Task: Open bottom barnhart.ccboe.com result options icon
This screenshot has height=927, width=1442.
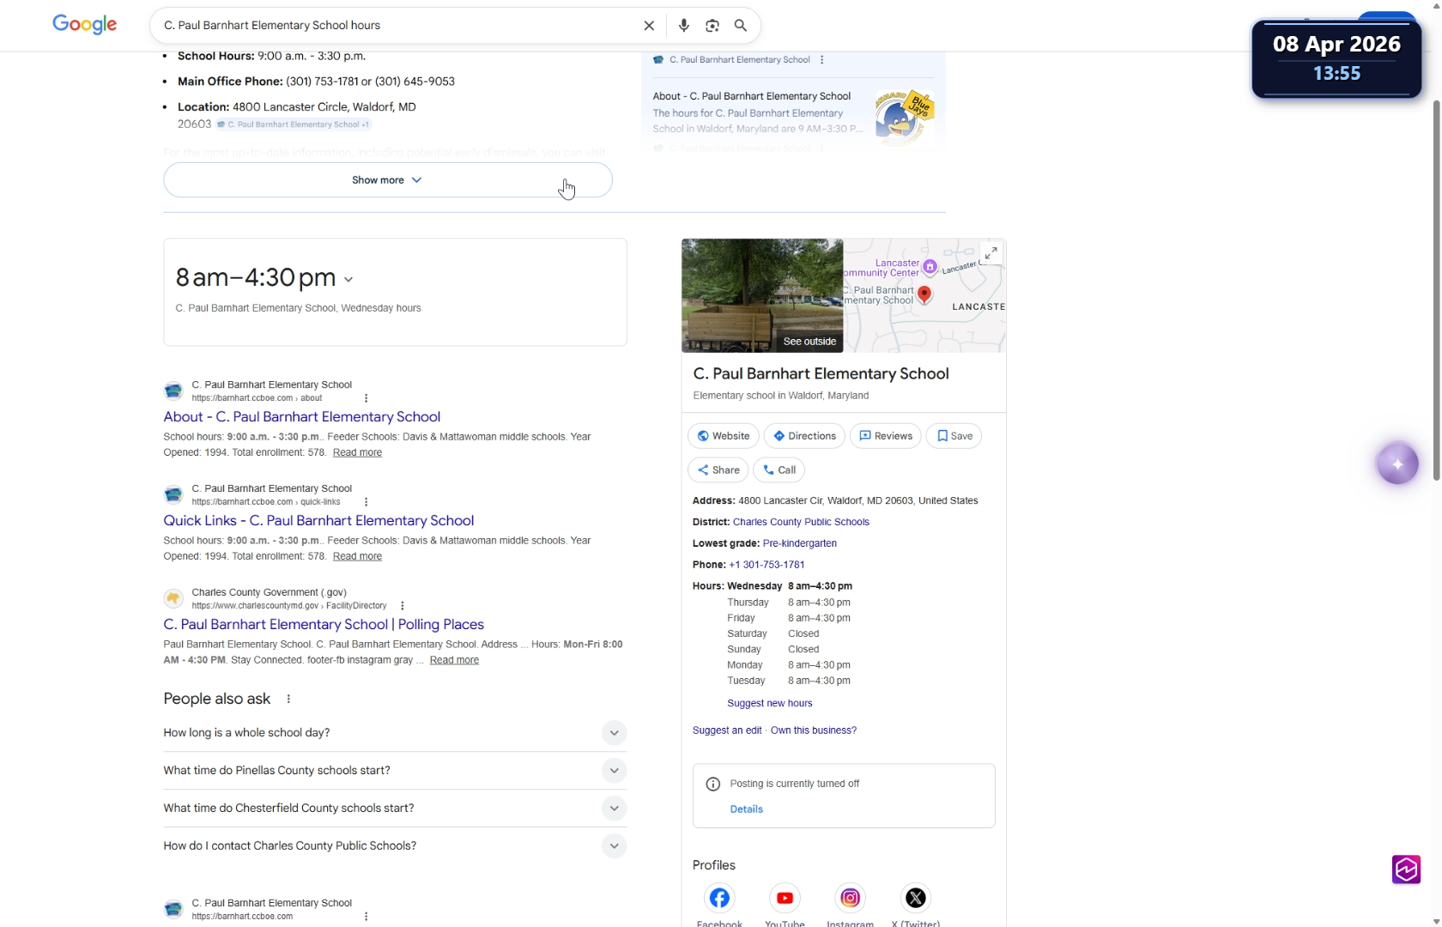Action: [x=367, y=917]
